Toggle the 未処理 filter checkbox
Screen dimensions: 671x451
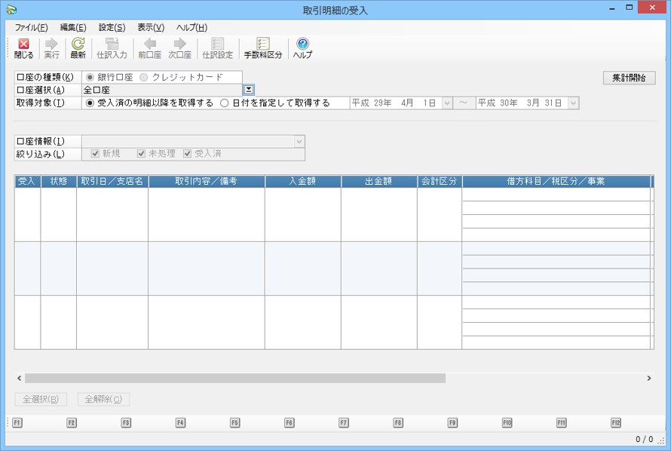point(141,154)
